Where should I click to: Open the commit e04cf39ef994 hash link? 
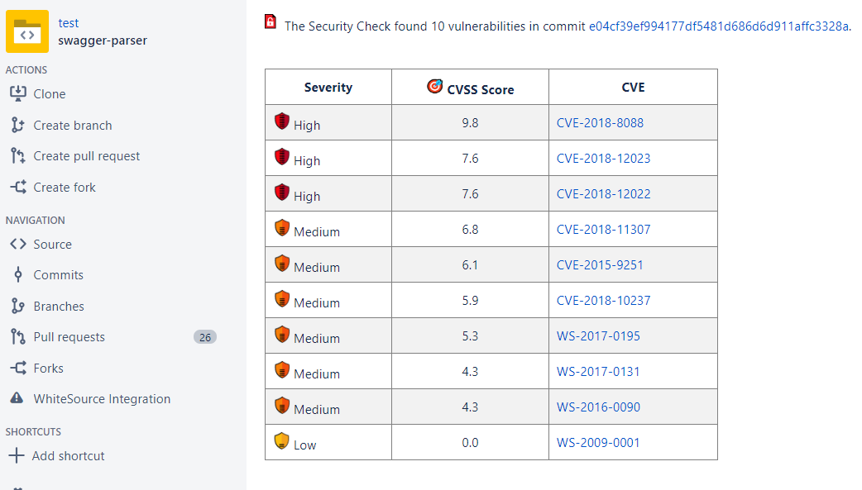click(719, 26)
